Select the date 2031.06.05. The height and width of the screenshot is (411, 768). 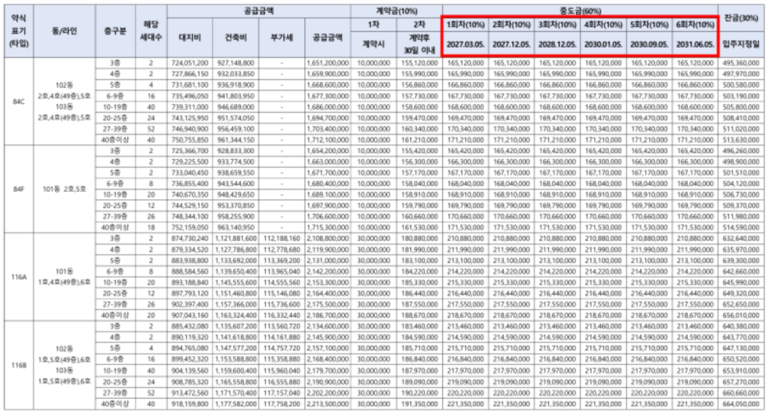click(x=696, y=44)
